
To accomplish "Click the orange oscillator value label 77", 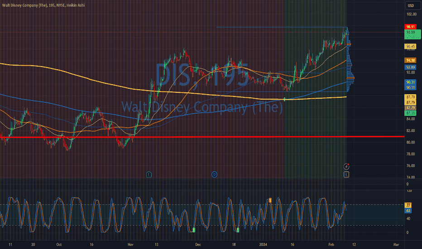I will pos(408,206).
